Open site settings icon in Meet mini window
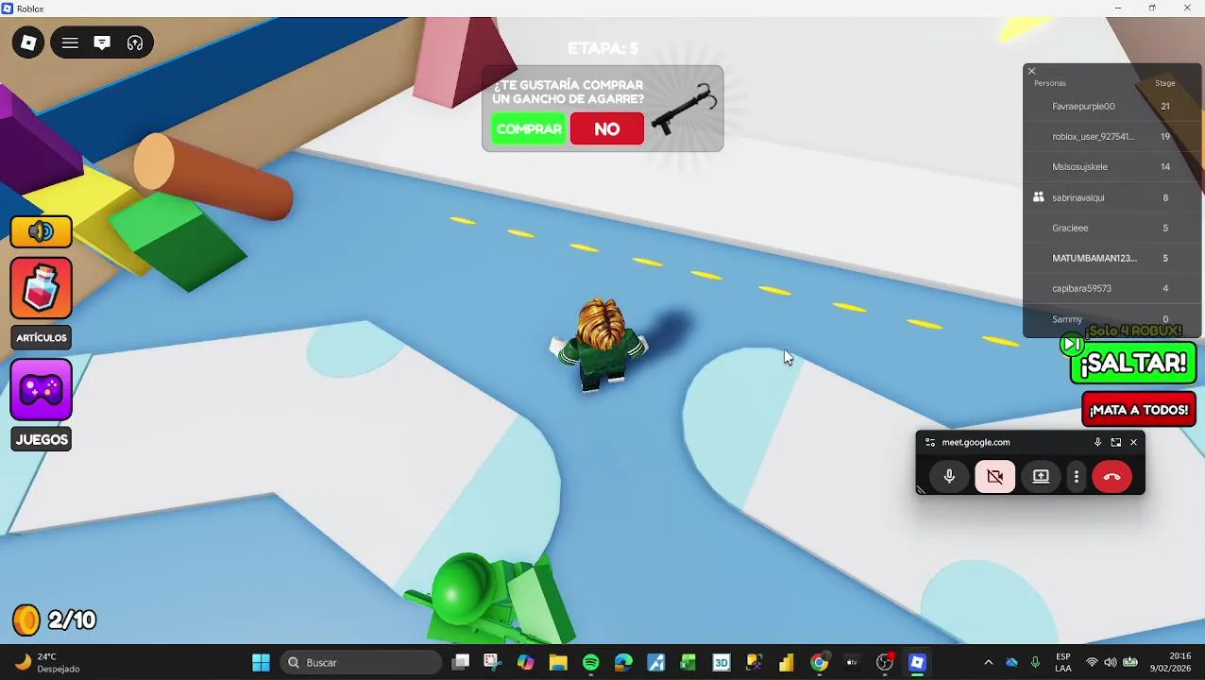The width and height of the screenshot is (1205, 680). 930,442
